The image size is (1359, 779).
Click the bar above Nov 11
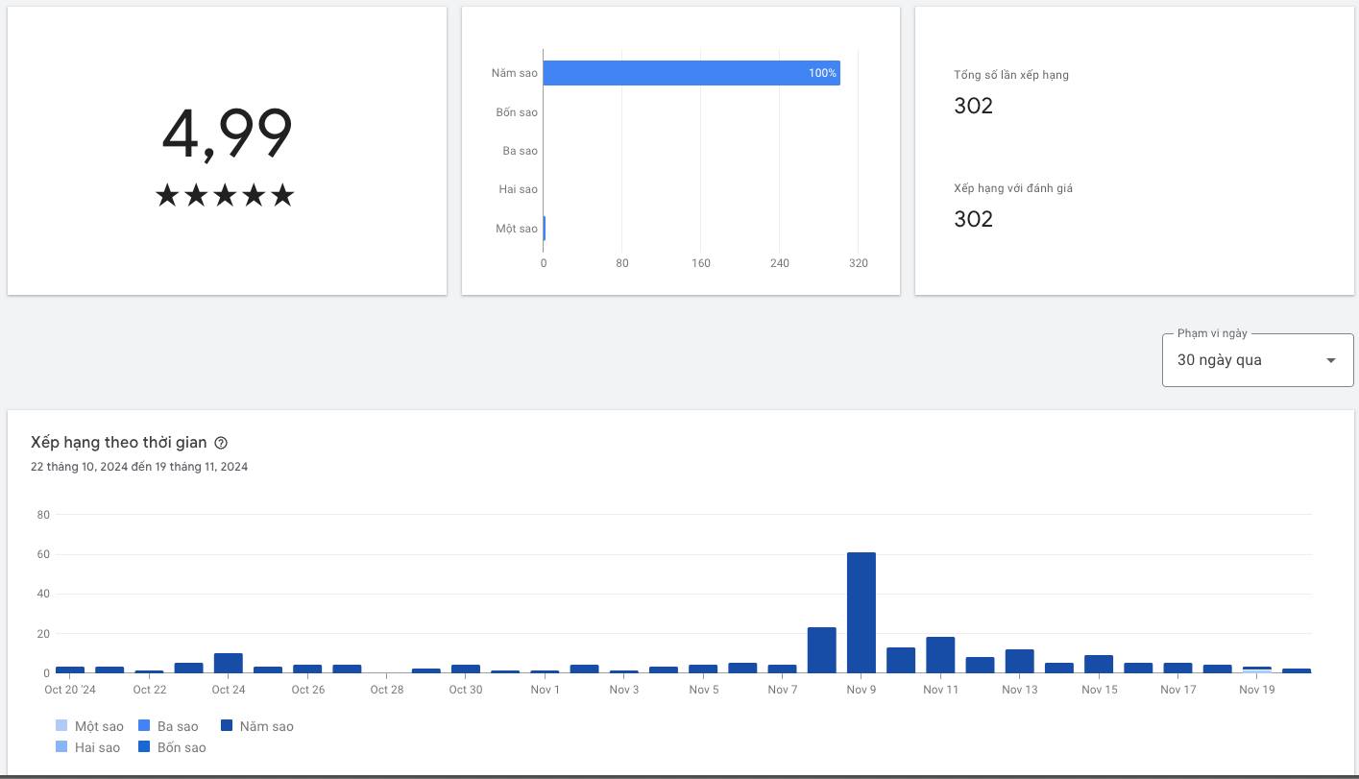(940, 655)
